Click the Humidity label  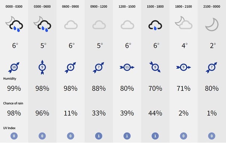pos(10,79)
